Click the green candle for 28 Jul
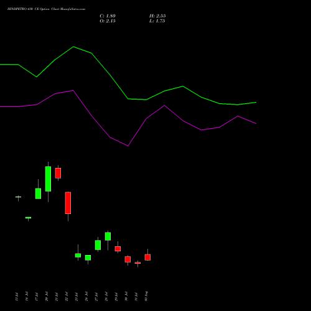Image resolution: width=311 pixels, height=311 pixels. coord(108,236)
